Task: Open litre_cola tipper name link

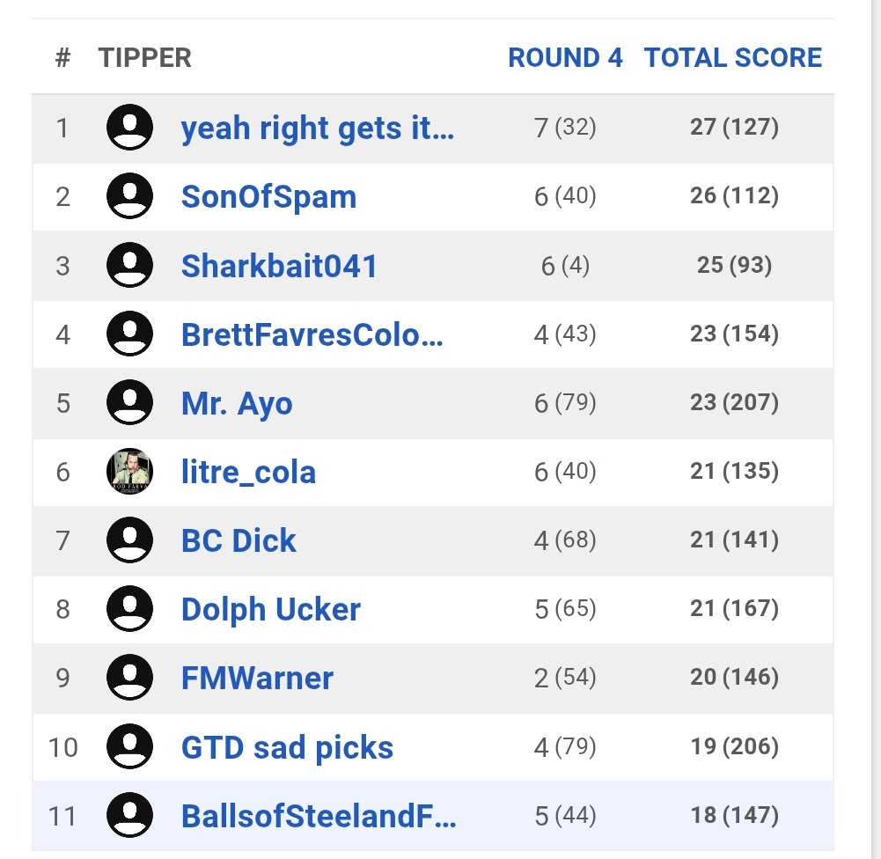Action: point(248,472)
